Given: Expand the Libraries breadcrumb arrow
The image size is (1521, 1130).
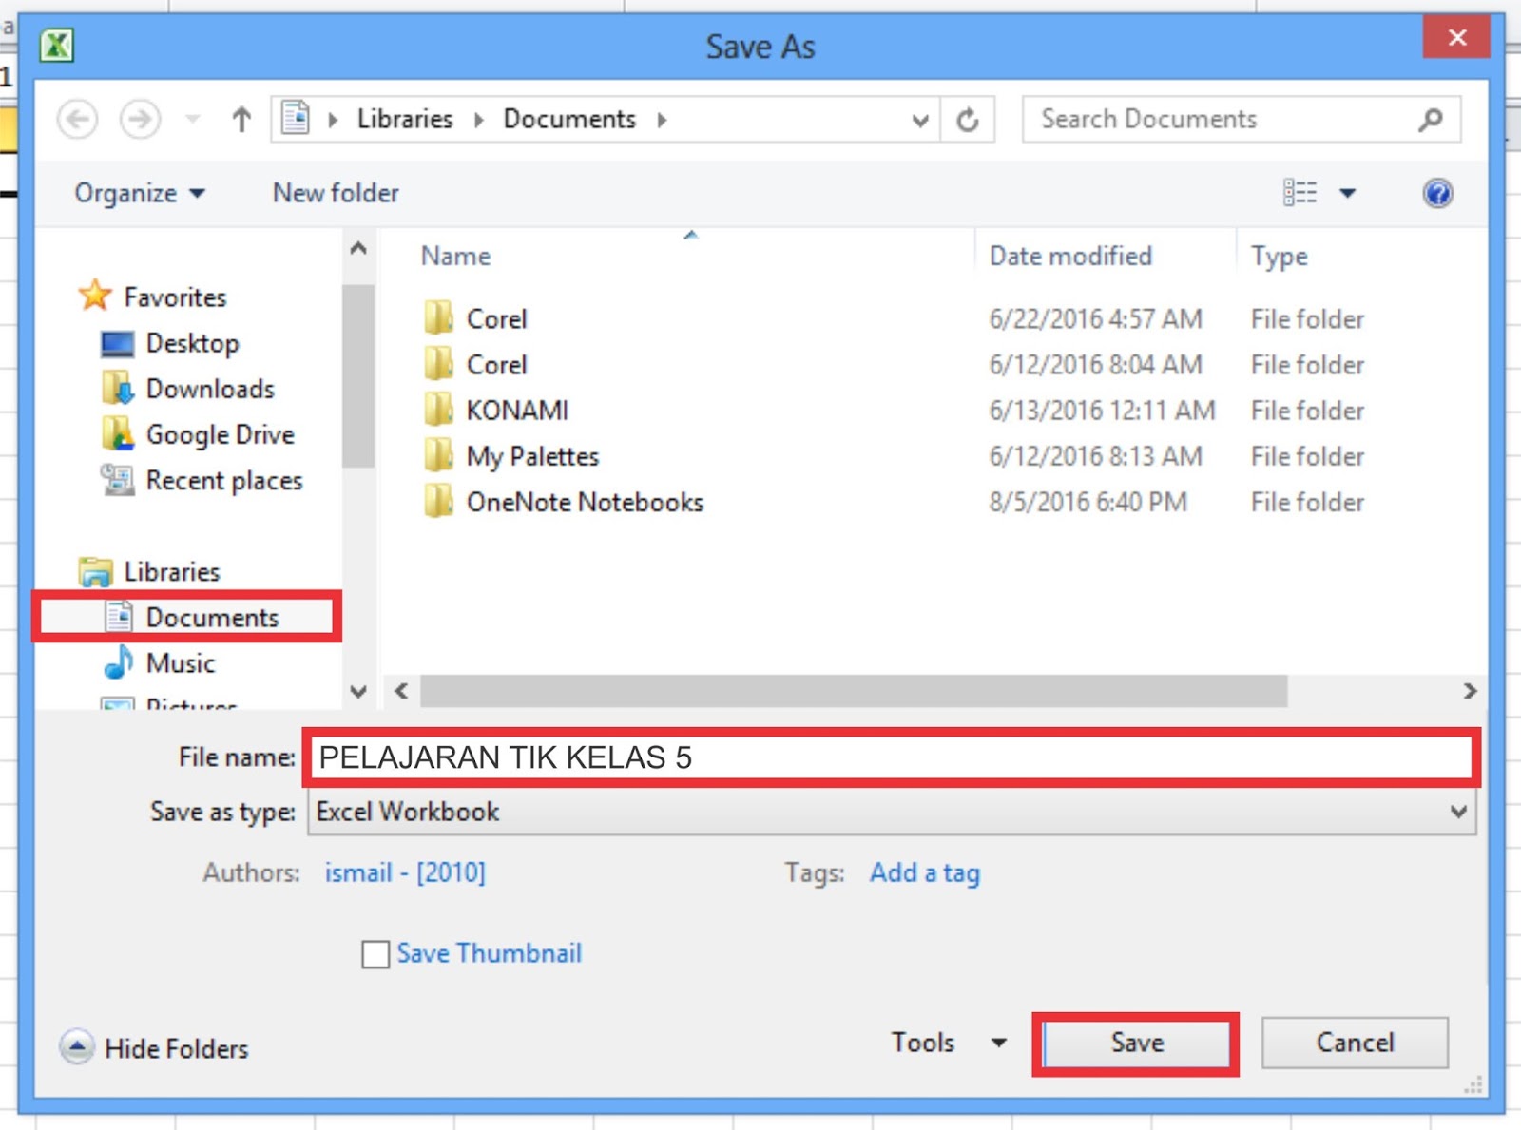Looking at the screenshot, I should pyautogui.click(x=479, y=120).
